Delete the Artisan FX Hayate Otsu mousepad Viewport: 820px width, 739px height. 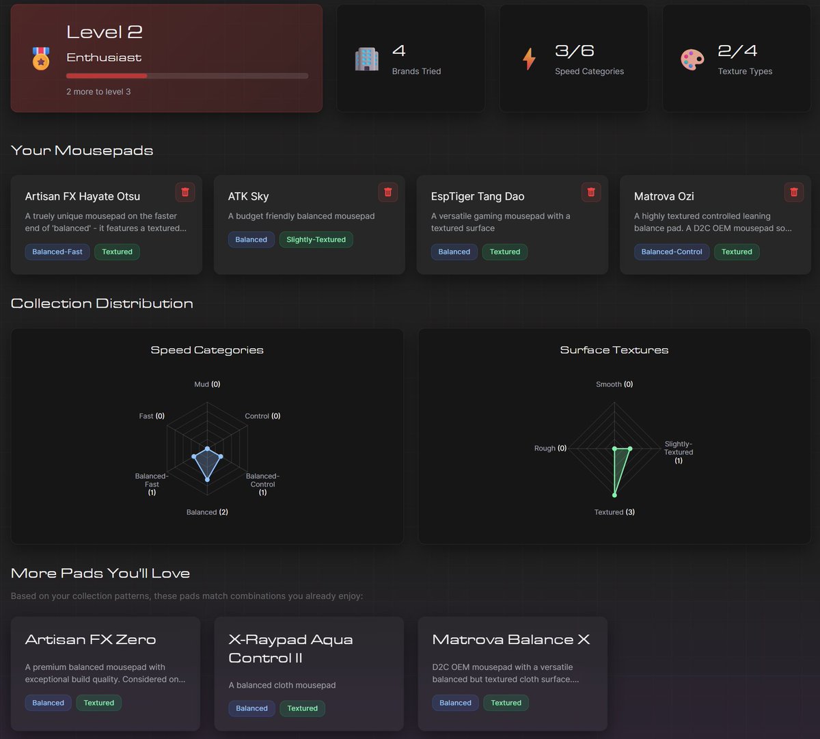click(x=185, y=192)
